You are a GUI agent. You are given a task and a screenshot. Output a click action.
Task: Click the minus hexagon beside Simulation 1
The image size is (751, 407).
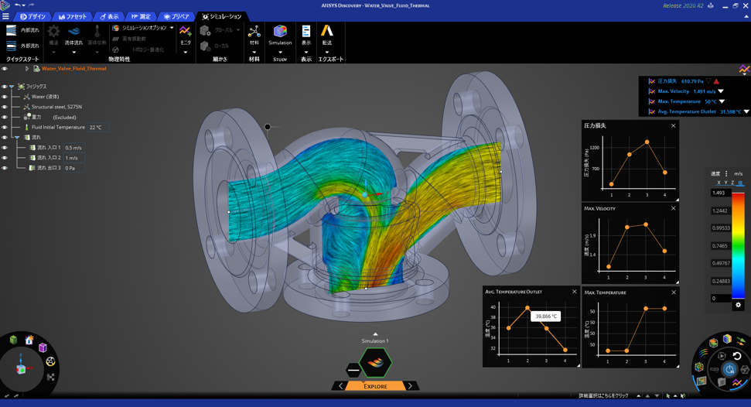tap(353, 370)
